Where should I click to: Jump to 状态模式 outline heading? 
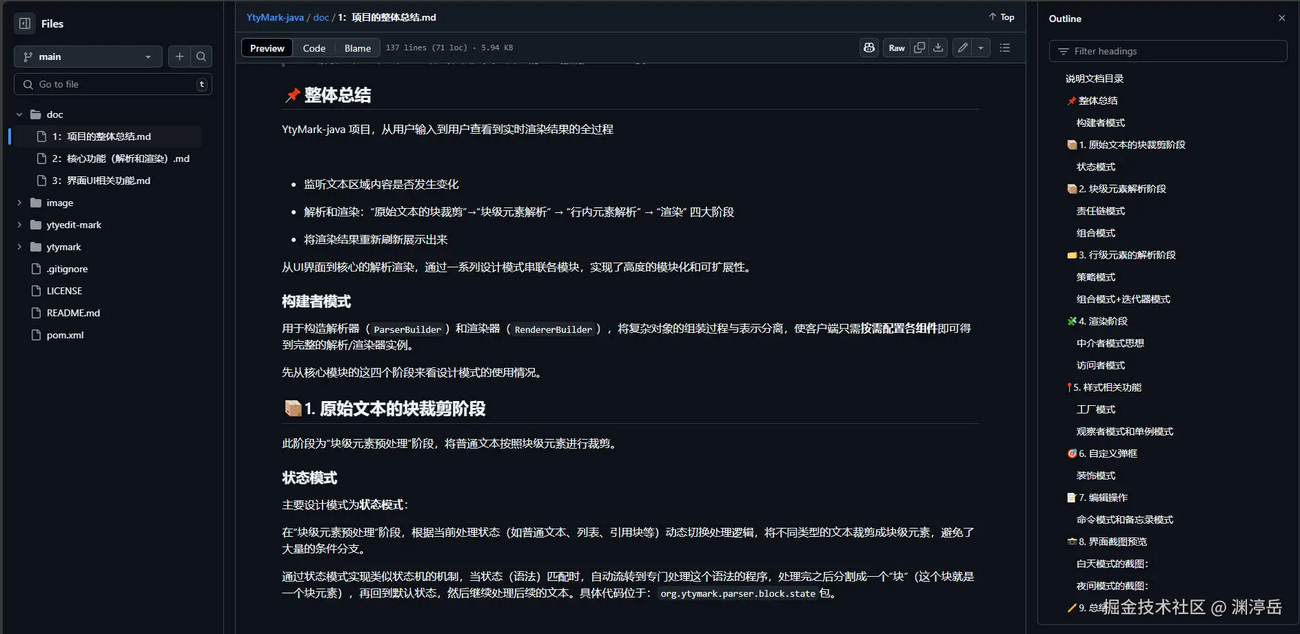[x=1096, y=167]
